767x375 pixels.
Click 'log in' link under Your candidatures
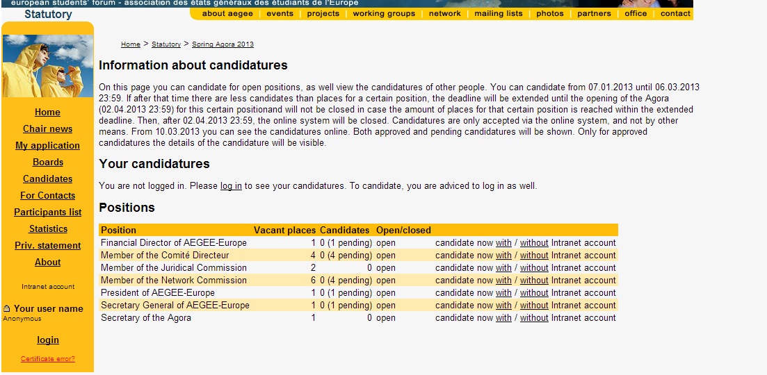[x=231, y=186]
